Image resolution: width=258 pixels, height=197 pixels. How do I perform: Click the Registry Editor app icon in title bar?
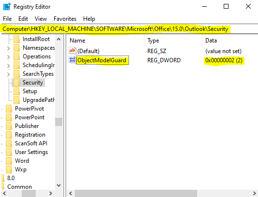tap(7, 7)
